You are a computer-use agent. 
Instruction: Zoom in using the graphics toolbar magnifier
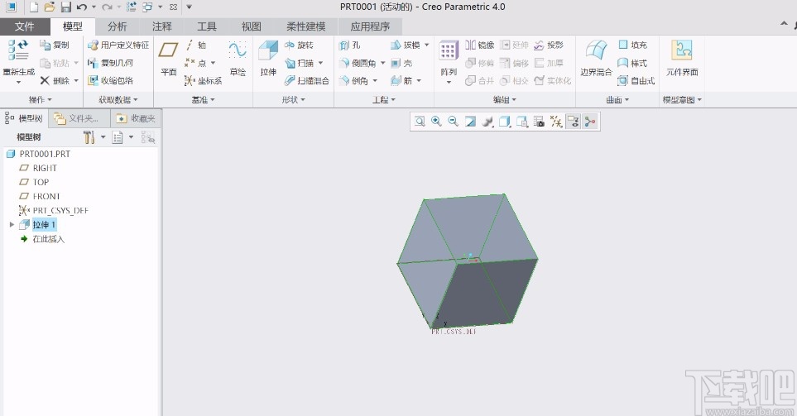click(x=436, y=122)
